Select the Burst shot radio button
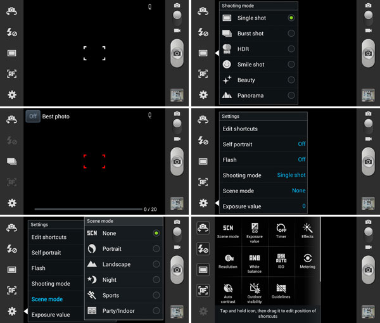 coord(291,34)
